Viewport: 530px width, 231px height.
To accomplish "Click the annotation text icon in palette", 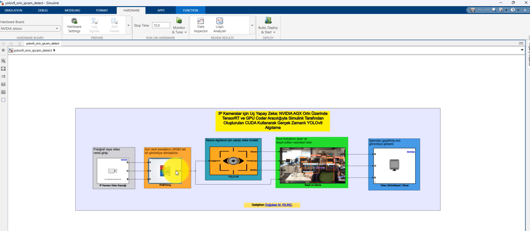I will click(3, 84).
